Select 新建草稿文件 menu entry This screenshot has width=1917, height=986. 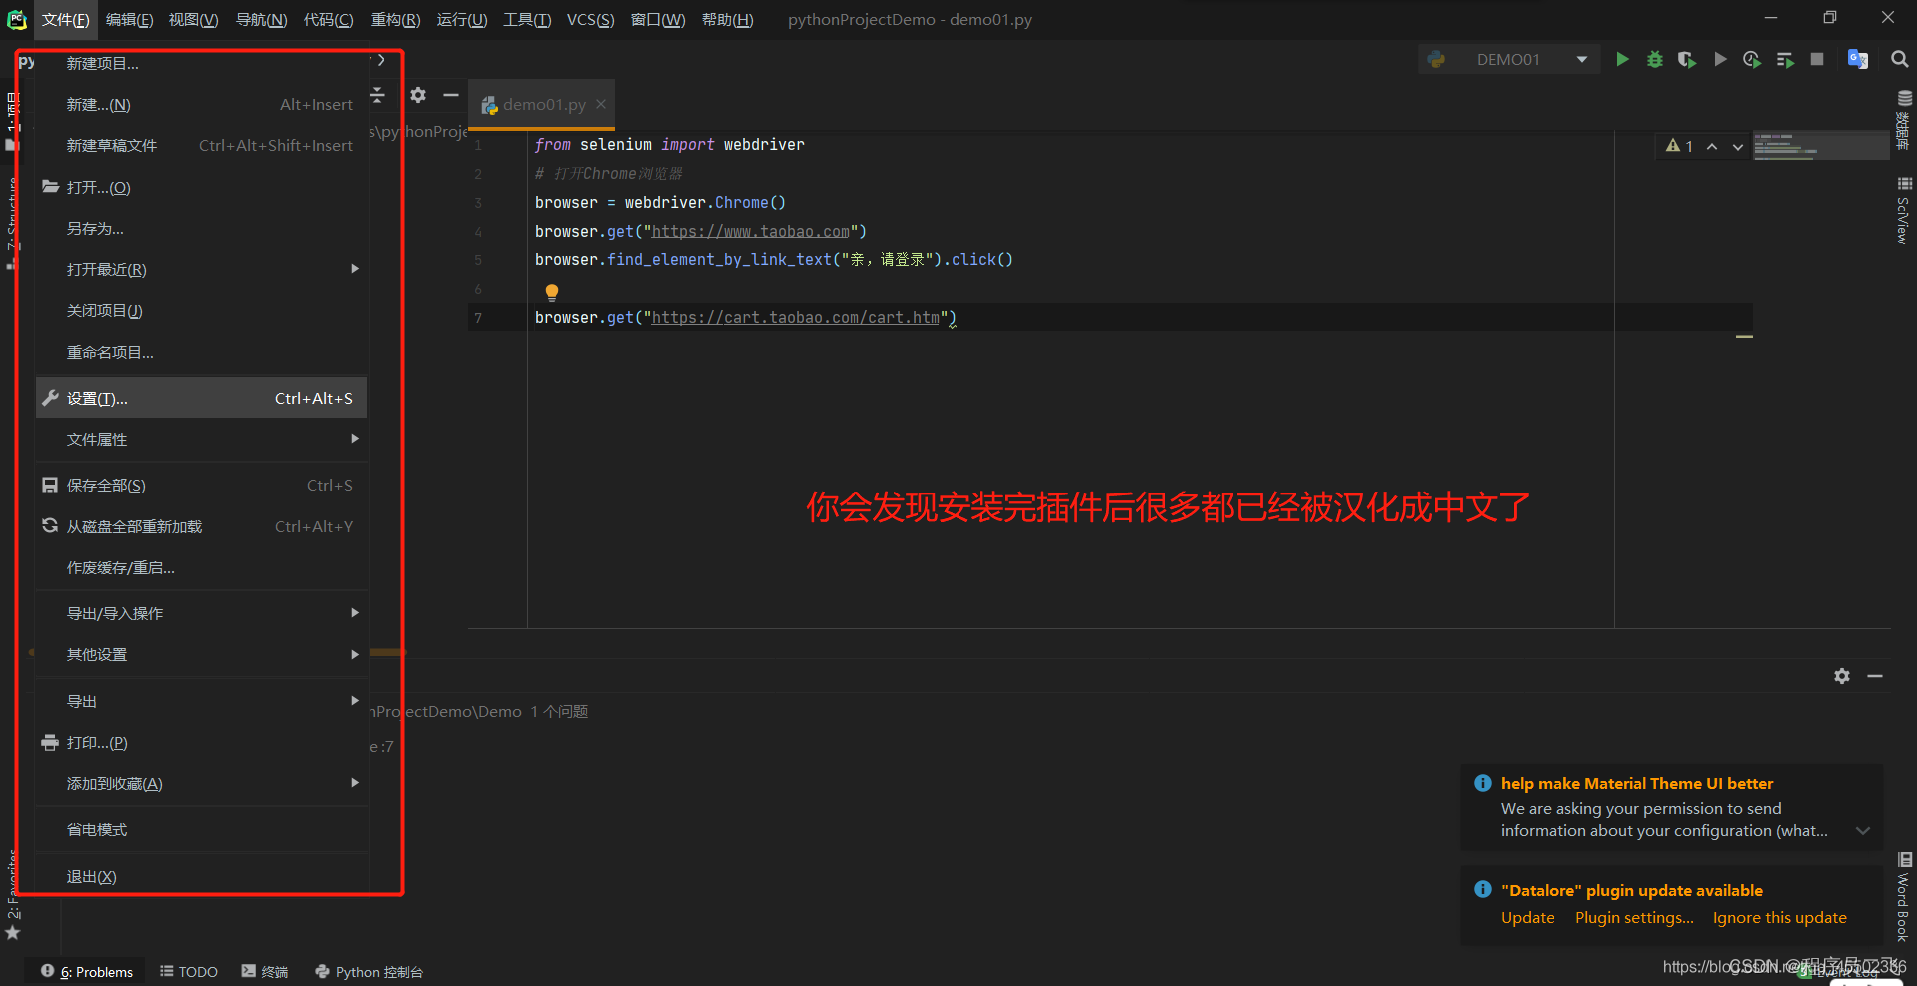tap(202, 145)
